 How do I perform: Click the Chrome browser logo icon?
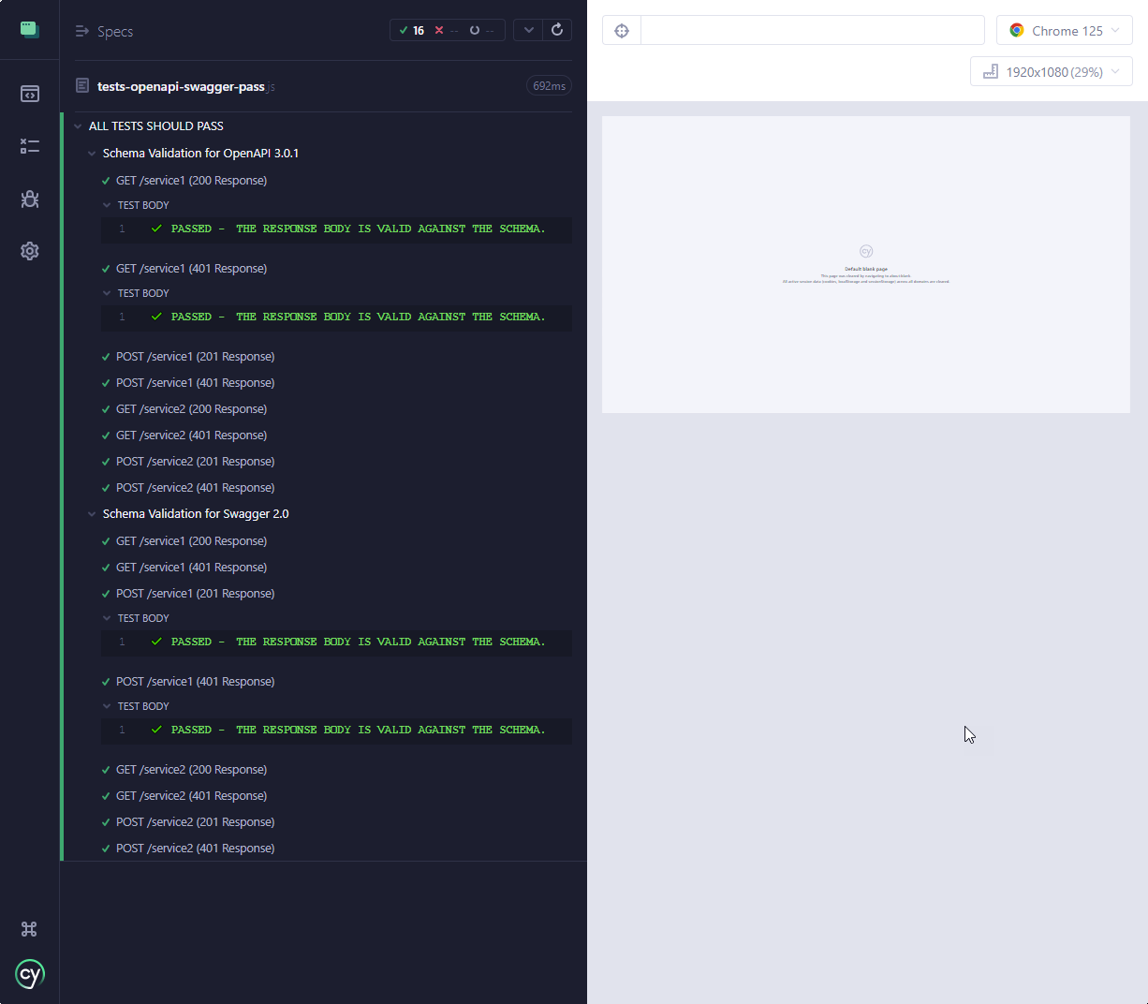[1017, 31]
